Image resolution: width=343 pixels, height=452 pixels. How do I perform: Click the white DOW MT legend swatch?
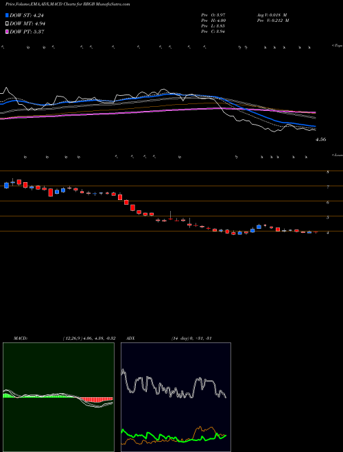7,24
